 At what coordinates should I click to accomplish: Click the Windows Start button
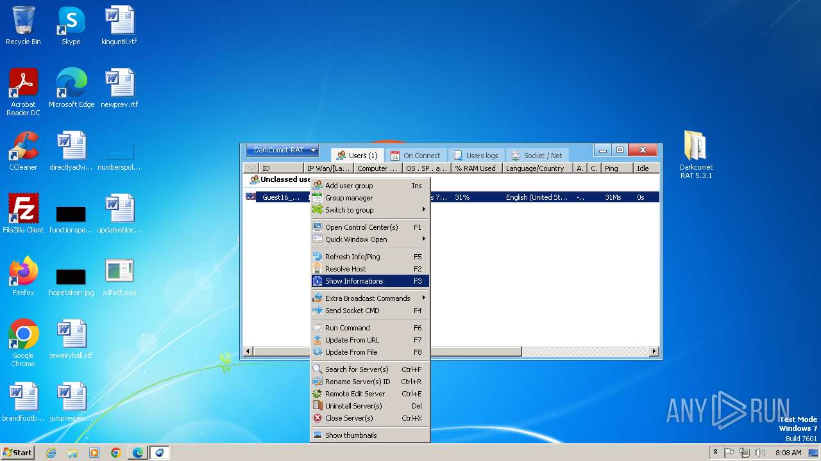[18, 453]
